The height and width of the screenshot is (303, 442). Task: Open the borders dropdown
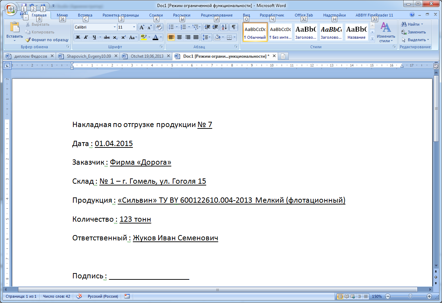click(235, 37)
